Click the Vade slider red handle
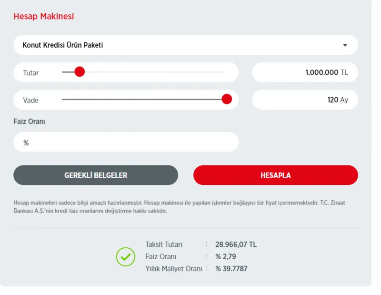This screenshot has width=381, height=295. [x=227, y=99]
